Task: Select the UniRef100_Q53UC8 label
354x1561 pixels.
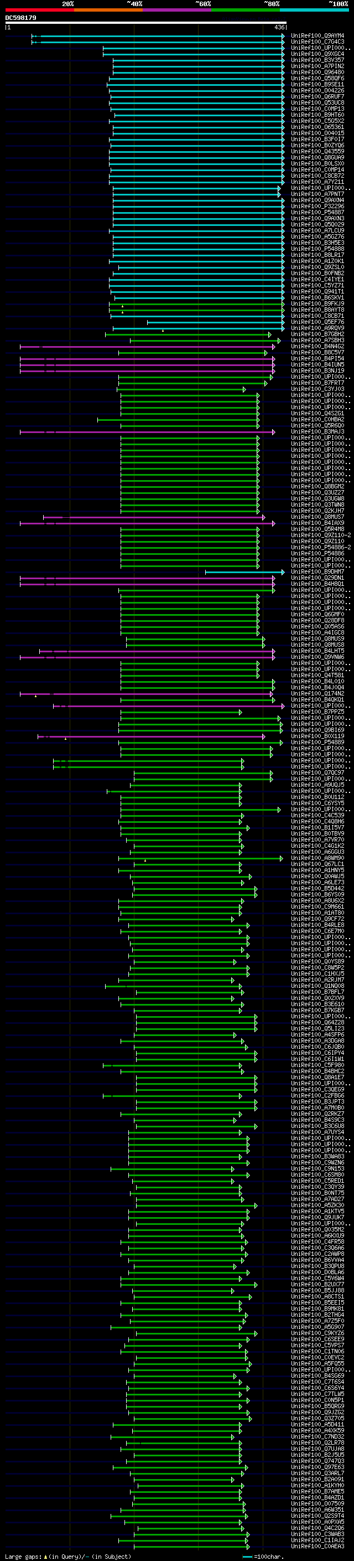Action: (317, 102)
